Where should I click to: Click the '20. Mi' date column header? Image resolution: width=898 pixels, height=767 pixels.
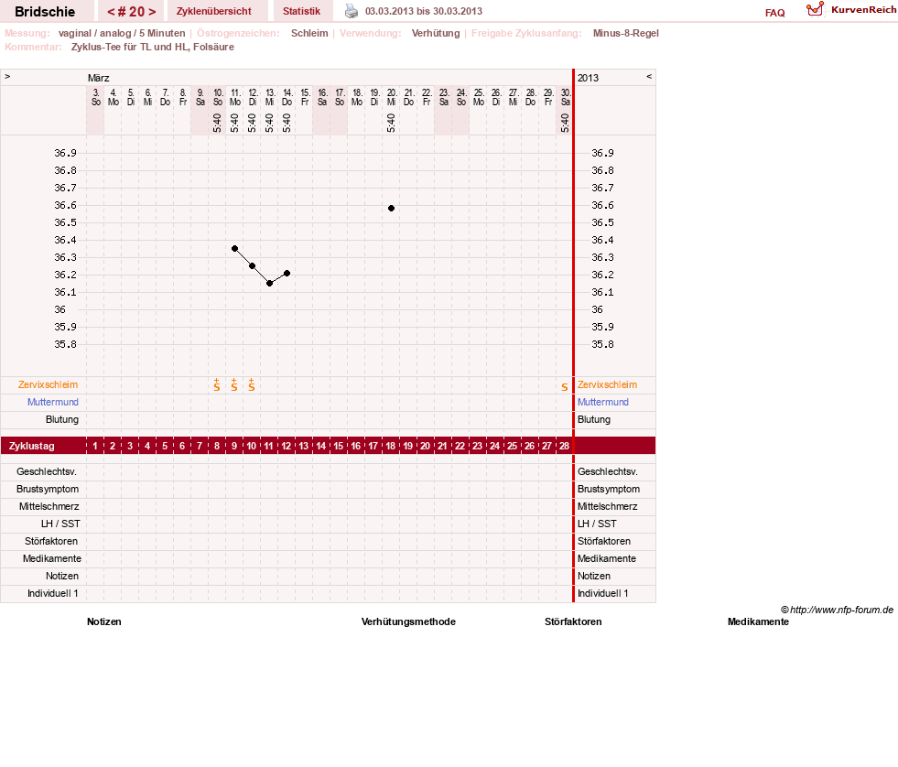391,97
